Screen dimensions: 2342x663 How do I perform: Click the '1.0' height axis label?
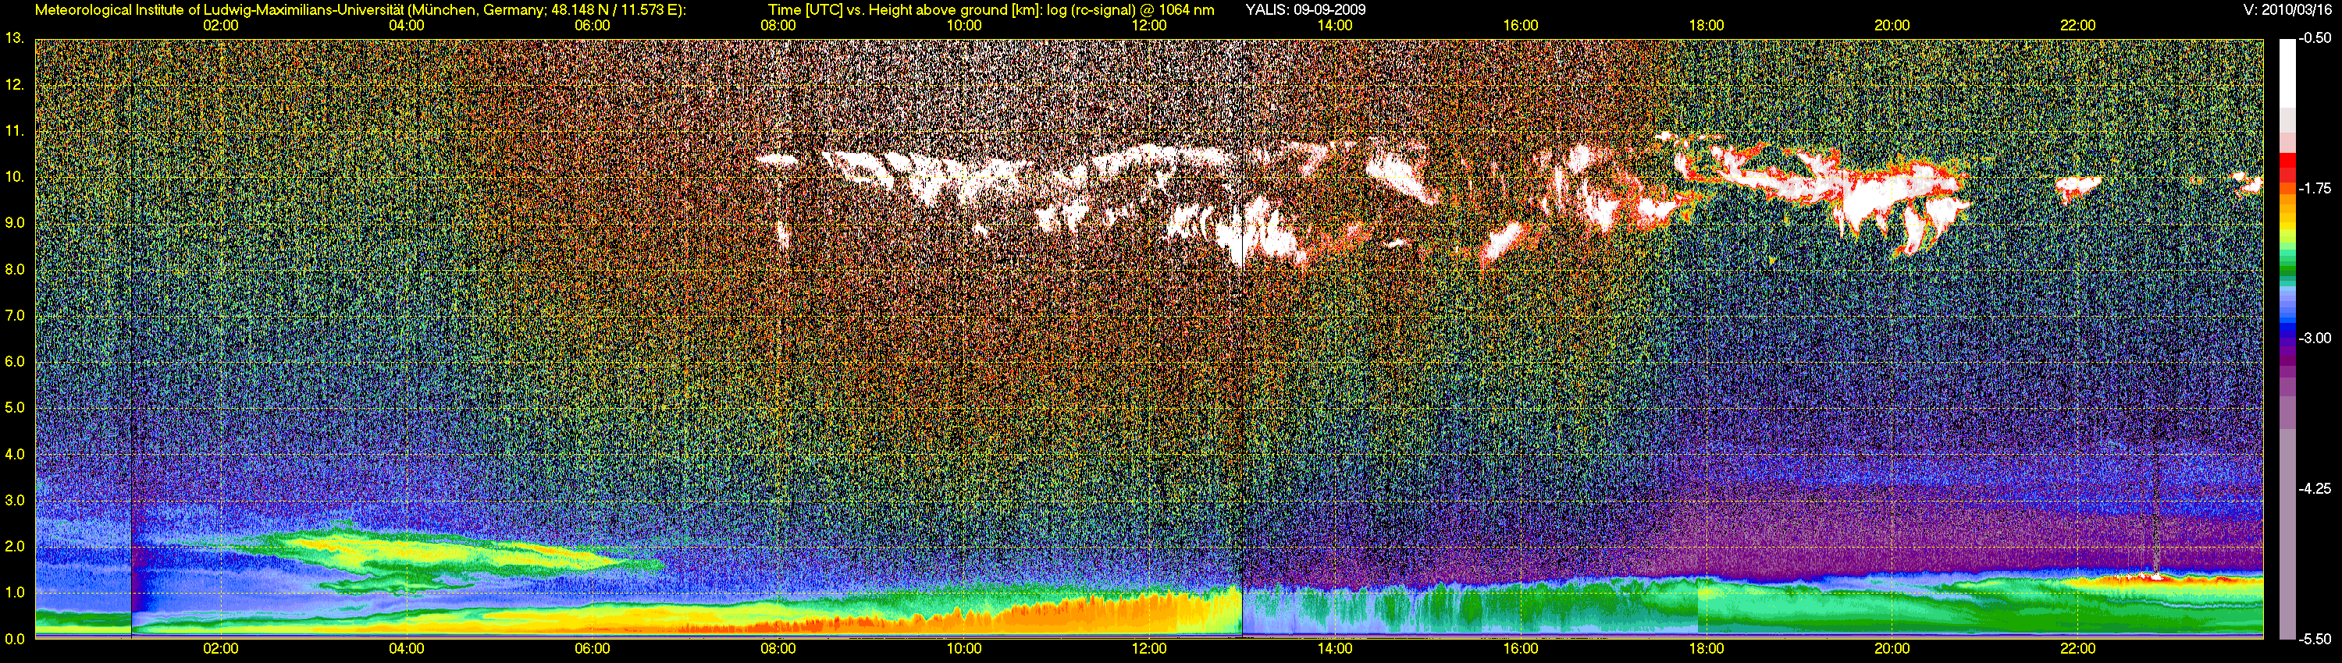(15, 592)
